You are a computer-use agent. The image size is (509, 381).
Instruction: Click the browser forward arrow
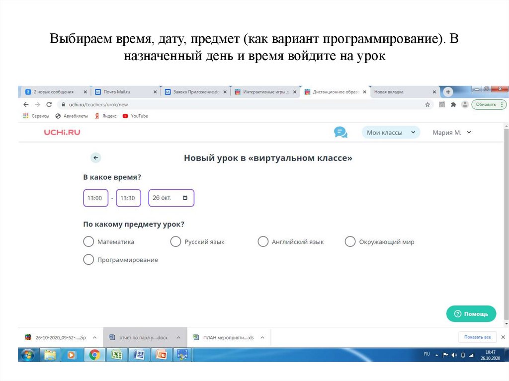[x=37, y=104]
